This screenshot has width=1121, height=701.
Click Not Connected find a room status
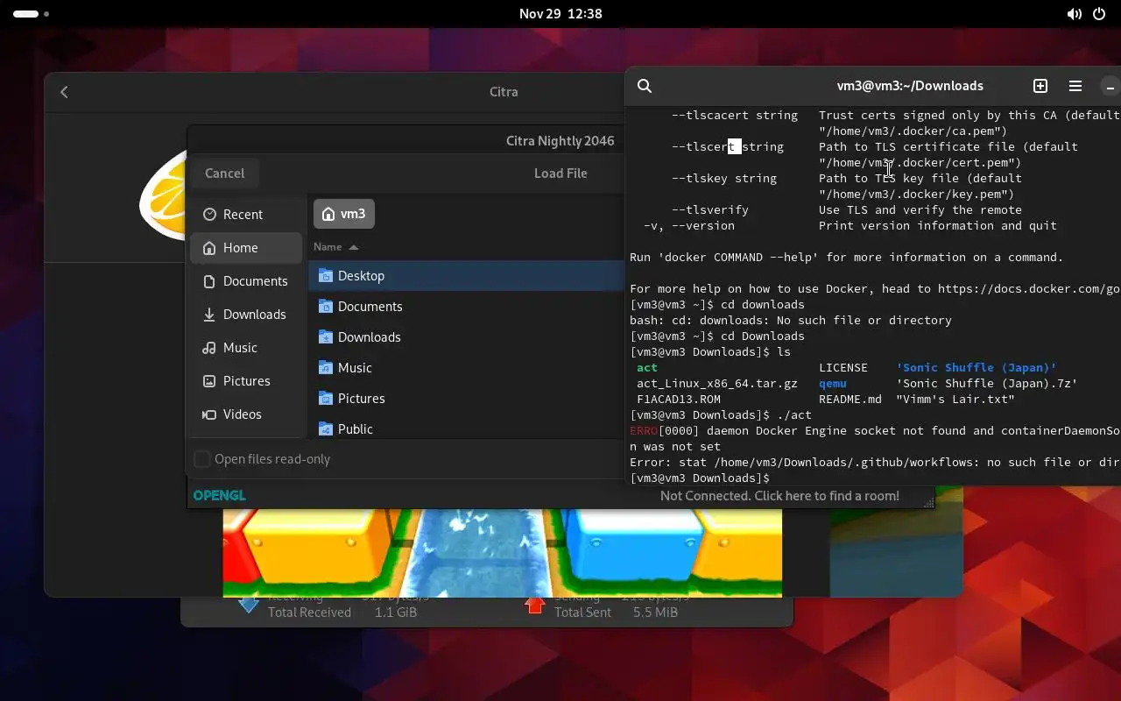(x=779, y=496)
